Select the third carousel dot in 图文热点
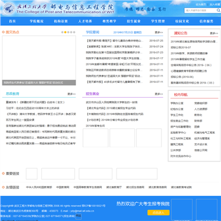The image size is (221, 221). 68,32
